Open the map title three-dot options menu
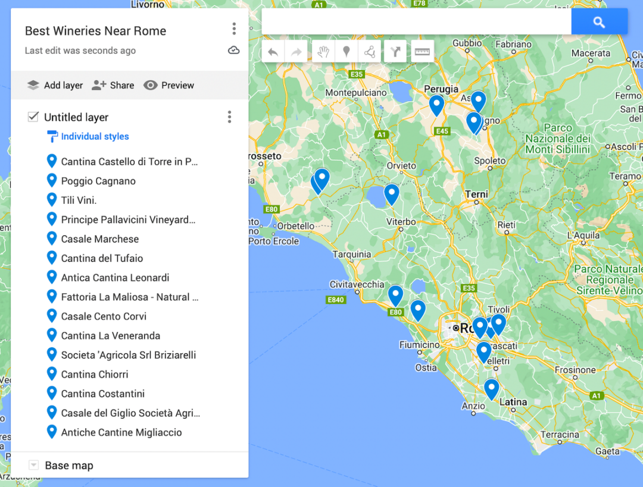The width and height of the screenshot is (643, 487). pos(234,29)
